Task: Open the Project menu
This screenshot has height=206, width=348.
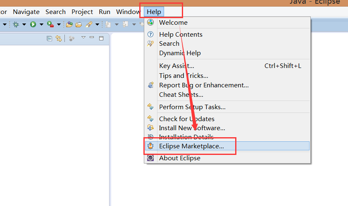Action: (x=82, y=12)
